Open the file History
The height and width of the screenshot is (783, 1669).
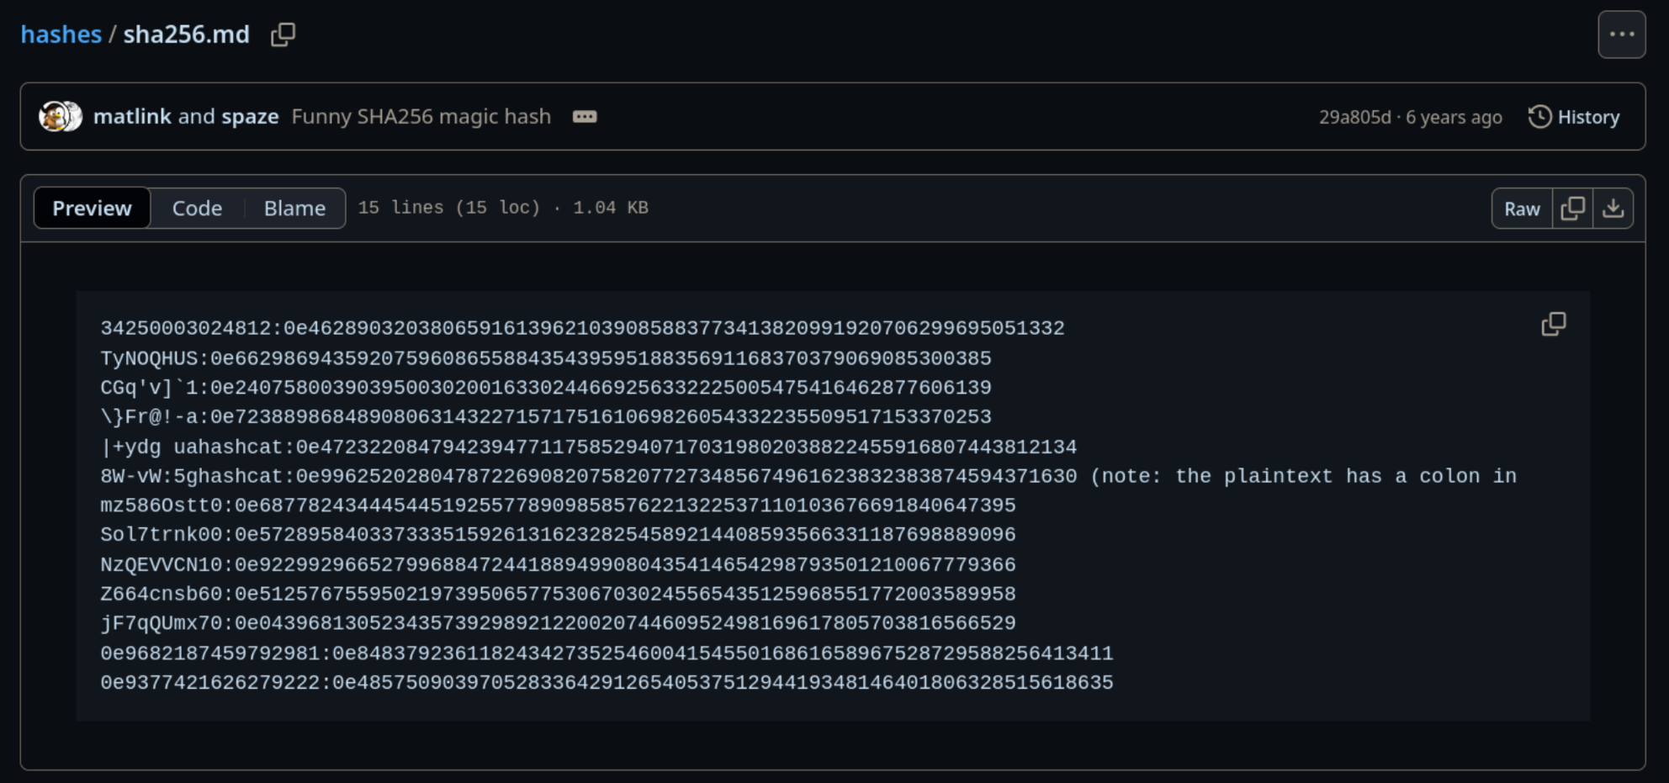(1574, 117)
